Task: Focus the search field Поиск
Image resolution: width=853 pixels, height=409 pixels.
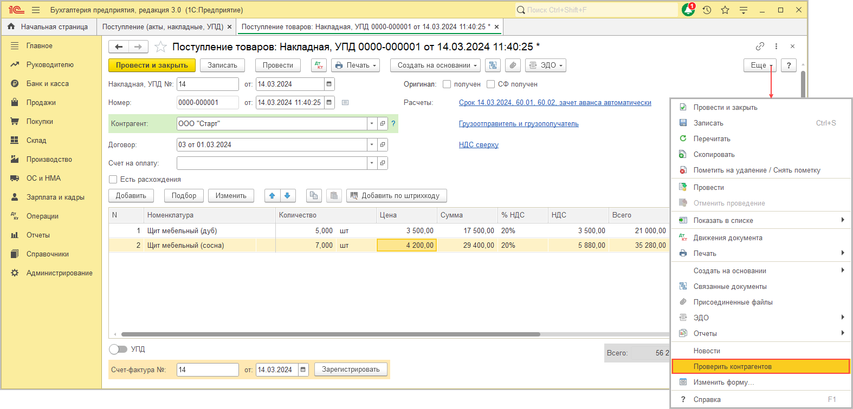Action: (596, 10)
